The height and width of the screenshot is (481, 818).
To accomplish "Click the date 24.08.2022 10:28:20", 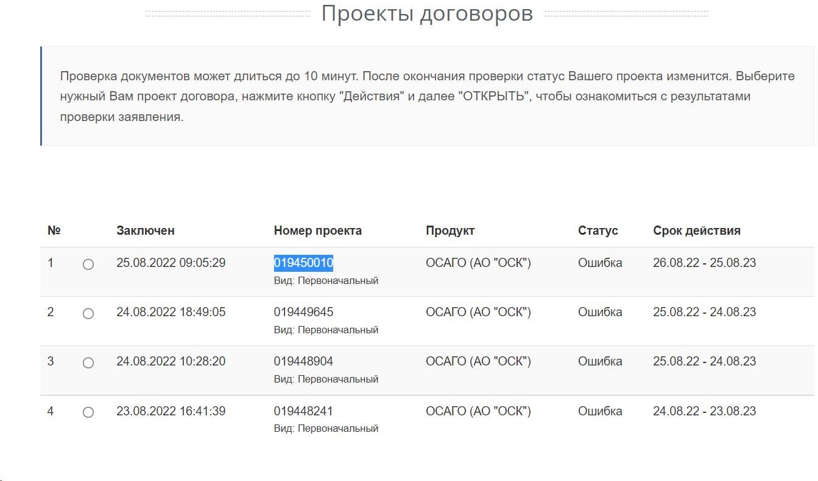I will [x=171, y=361].
